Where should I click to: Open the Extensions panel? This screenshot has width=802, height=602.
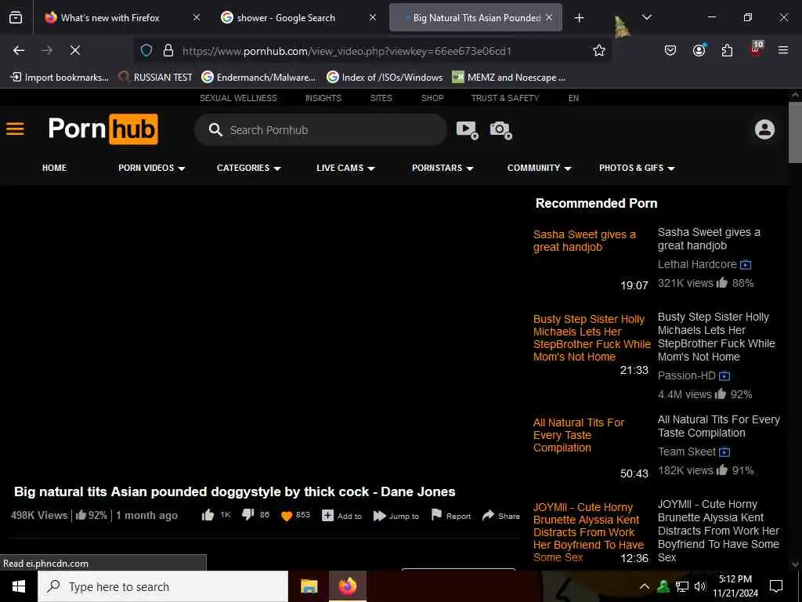(x=727, y=50)
